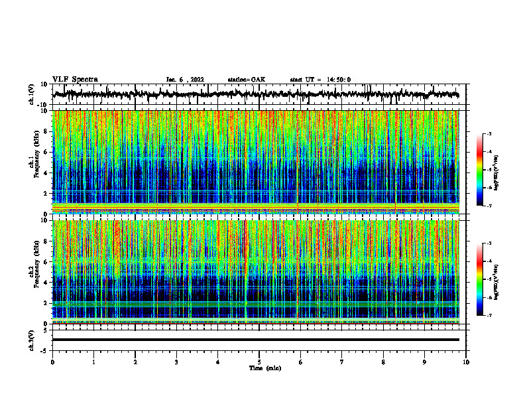Click the "VLF Spectra" plot title
Viewport: 525px width, 406px height.
[76, 80]
